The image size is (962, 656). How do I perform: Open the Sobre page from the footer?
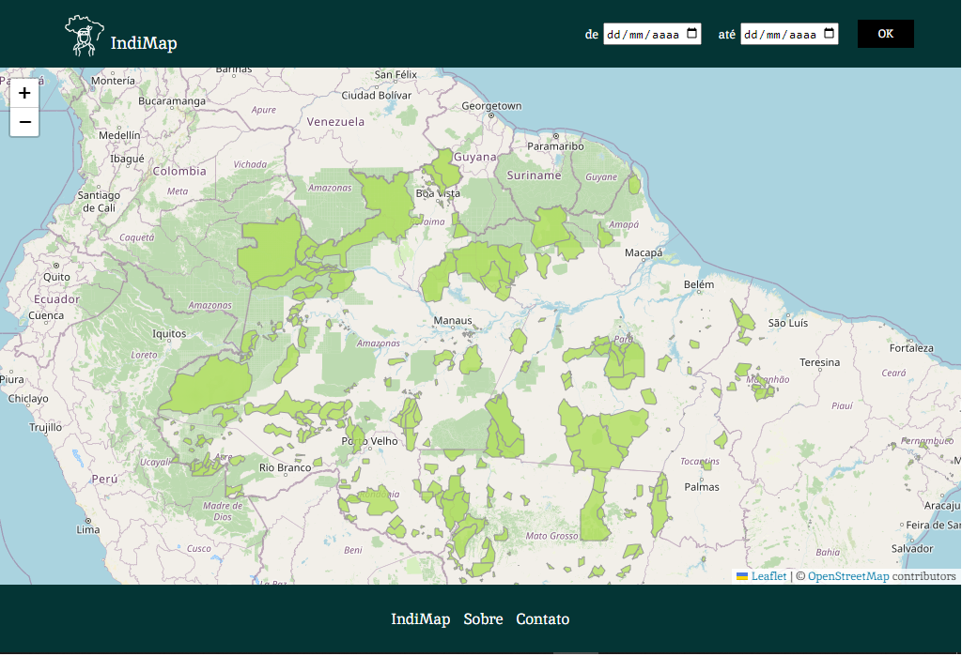(484, 619)
